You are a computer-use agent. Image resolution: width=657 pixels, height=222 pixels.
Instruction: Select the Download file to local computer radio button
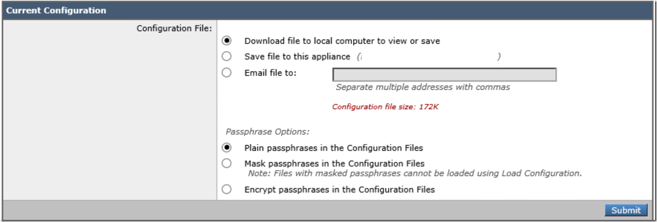point(226,41)
